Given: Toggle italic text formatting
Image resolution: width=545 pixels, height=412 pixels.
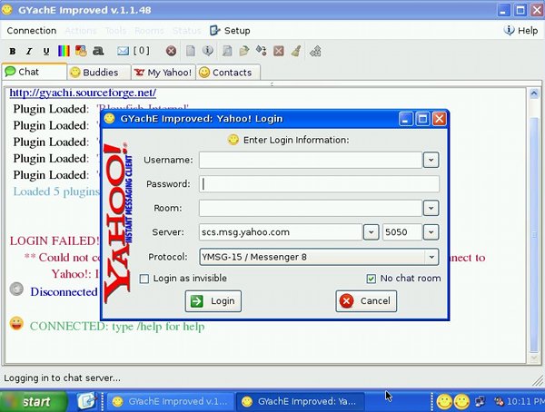Looking at the screenshot, I should click(29, 52).
